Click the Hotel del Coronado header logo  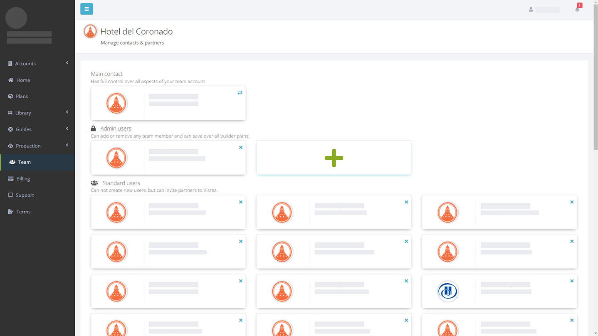[90, 32]
